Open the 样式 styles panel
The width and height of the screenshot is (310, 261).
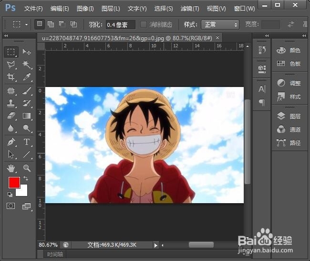coord(289,97)
